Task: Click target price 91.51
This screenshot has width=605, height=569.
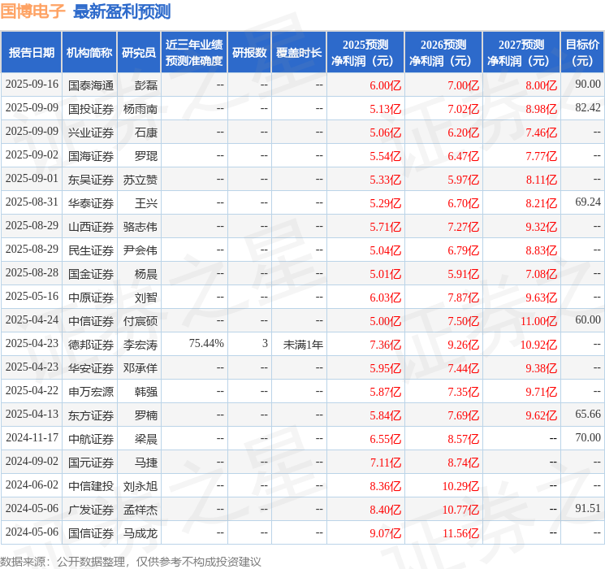Action: click(x=588, y=508)
